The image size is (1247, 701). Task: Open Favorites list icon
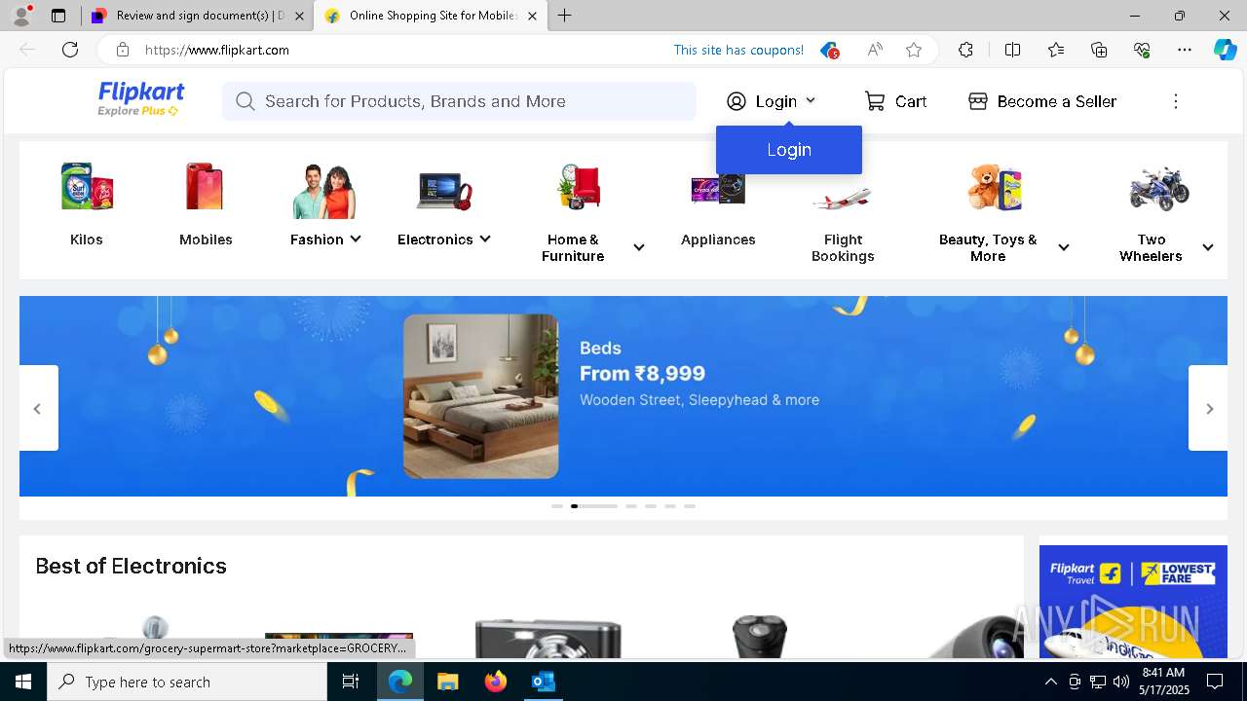pyautogui.click(x=1056, y=50)
